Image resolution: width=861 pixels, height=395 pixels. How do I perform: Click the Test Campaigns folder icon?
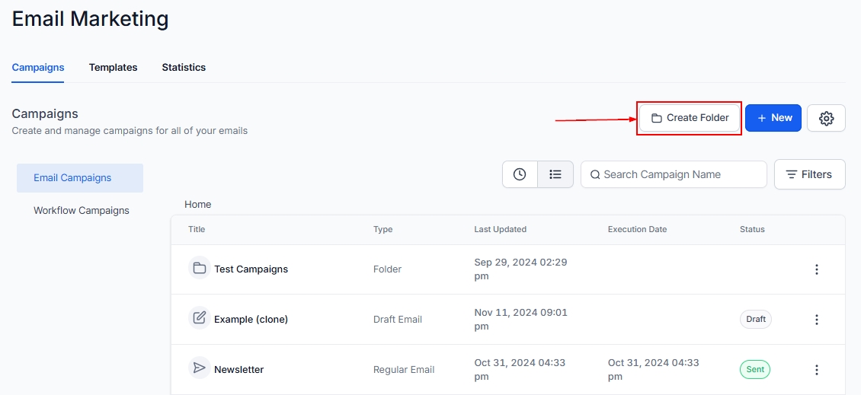click(x=200, y=269)
